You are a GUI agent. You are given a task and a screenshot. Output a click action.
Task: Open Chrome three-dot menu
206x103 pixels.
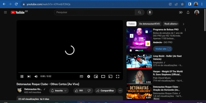click(202, 4)
